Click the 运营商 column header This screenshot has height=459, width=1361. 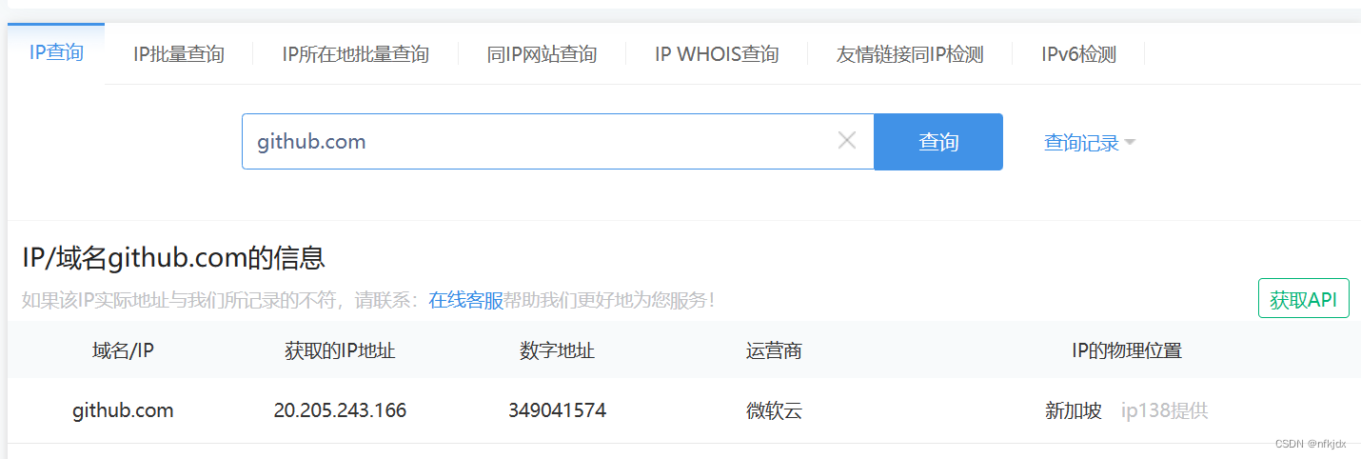tap(774, 350)
